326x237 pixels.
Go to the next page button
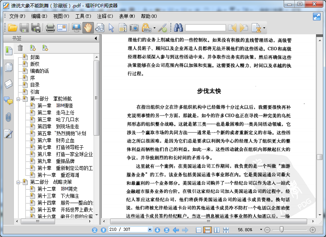pyautogui.click(x=157, y=230)
